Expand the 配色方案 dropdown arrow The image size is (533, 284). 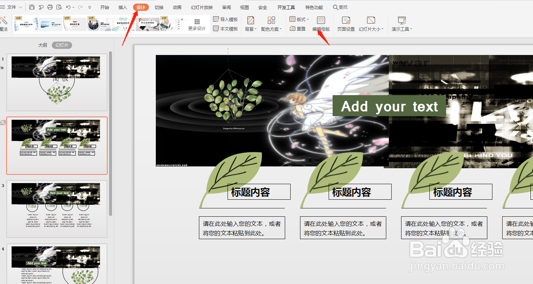(x=281, y=29)
